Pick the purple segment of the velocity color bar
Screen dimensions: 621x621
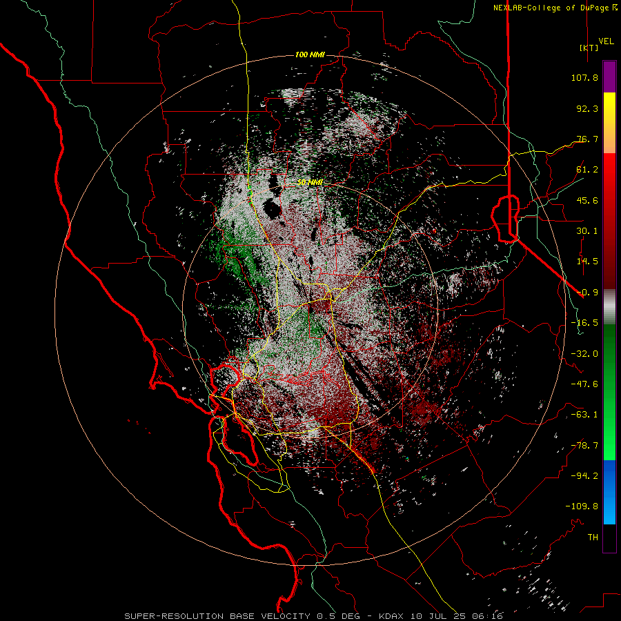coord(609,77)
